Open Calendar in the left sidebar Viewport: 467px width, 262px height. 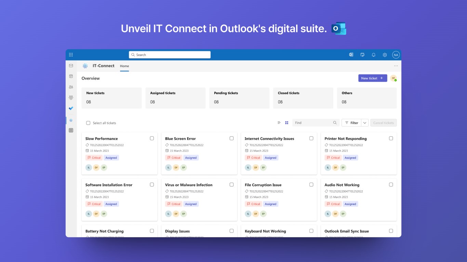71,76
